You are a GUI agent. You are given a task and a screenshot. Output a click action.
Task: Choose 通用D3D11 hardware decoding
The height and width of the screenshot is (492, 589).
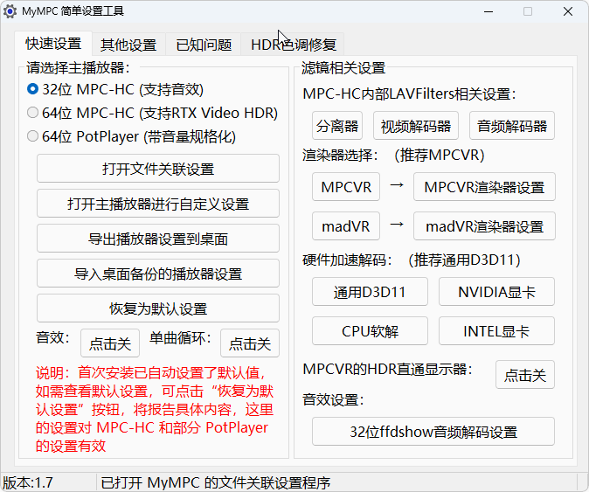tap(370, 292)
